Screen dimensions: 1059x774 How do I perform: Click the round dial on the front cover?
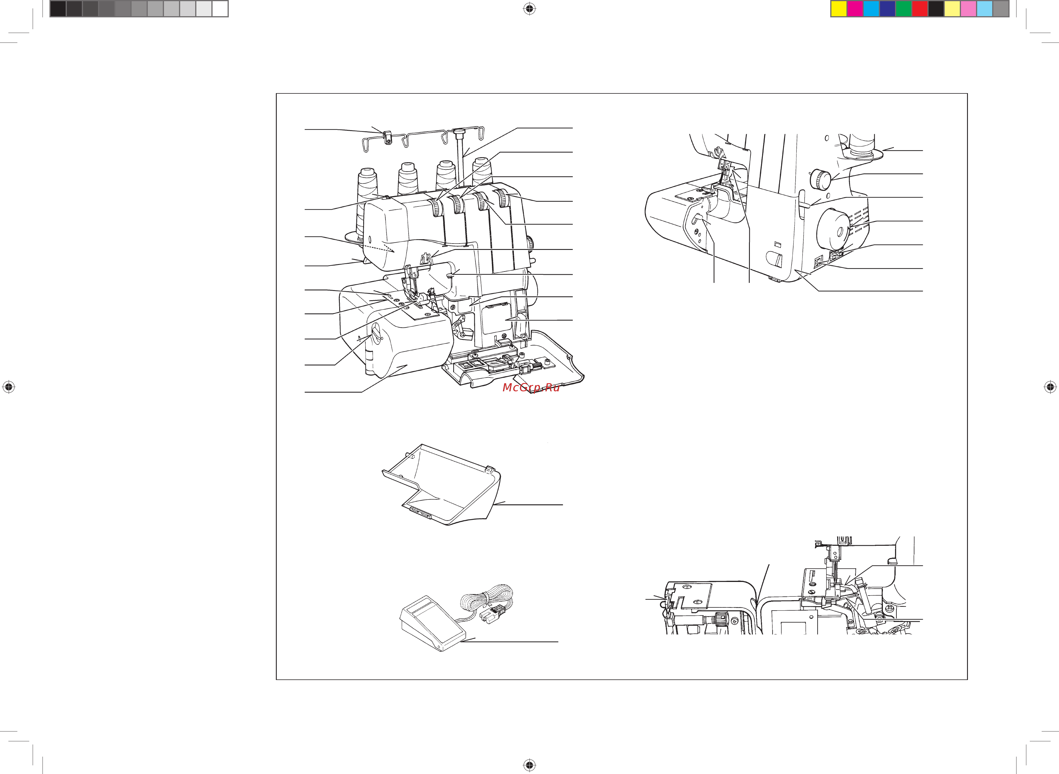point(377,337)
